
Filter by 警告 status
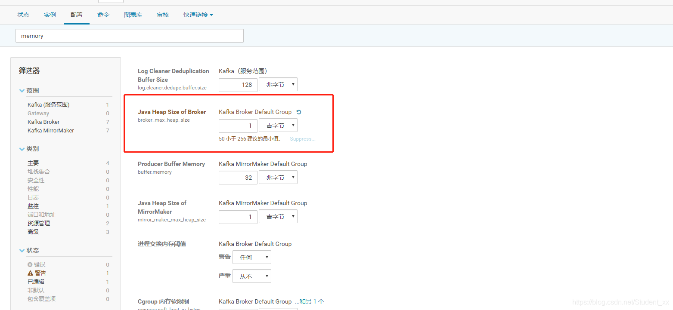pyautogui.click(x=40, y=273)
